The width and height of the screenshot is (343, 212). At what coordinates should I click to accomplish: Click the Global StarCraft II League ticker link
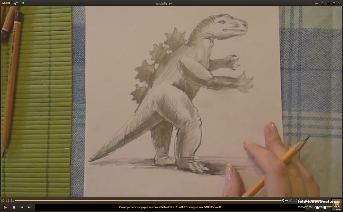click(x=170, y=207)
